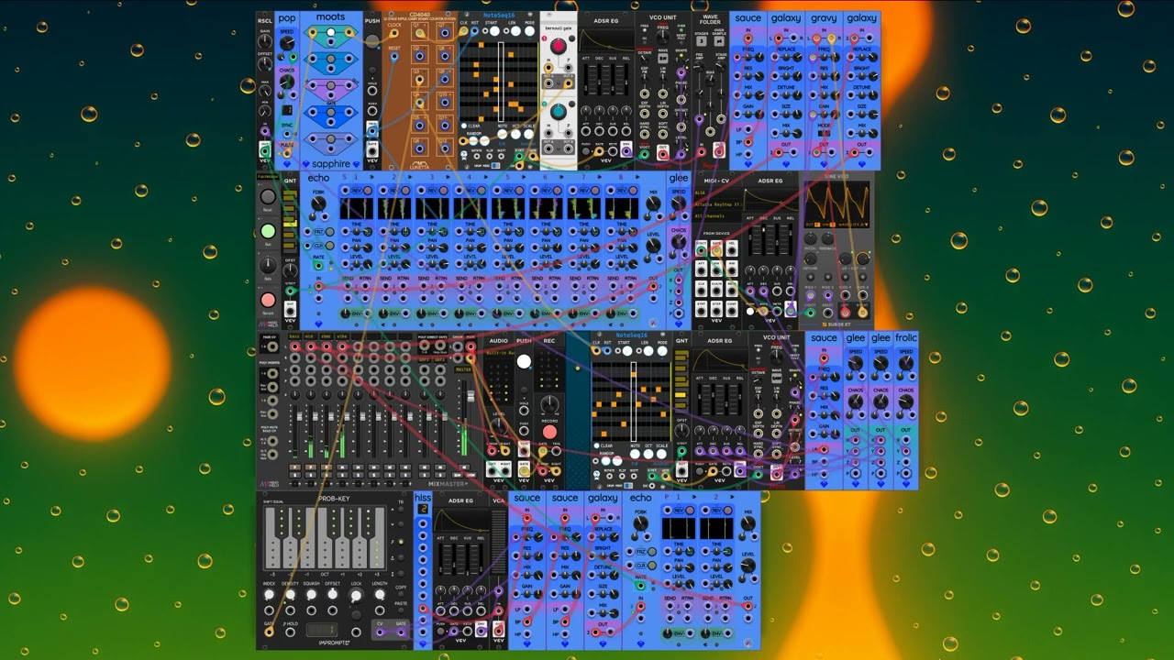1174x660 pixels.
Task: Click the SPEED knob on frolic module
Action: pos(906,364)
